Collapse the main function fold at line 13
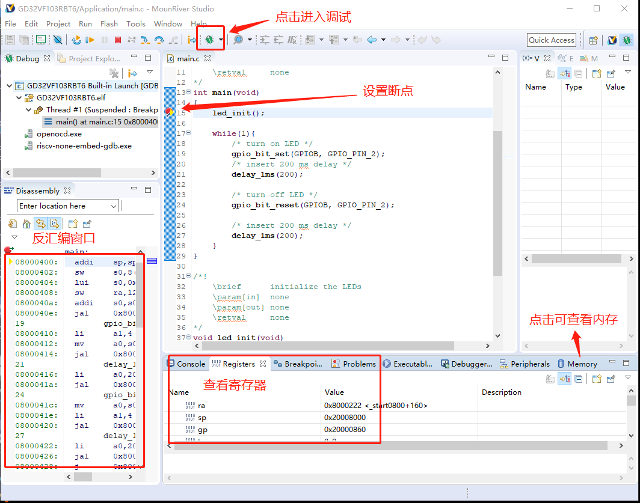 [x=189, y=92]
